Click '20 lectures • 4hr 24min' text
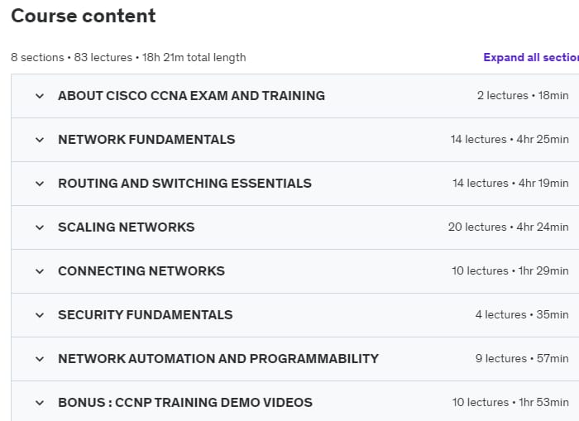The height and width of the screenshot is (421, 579). point(508,227)
